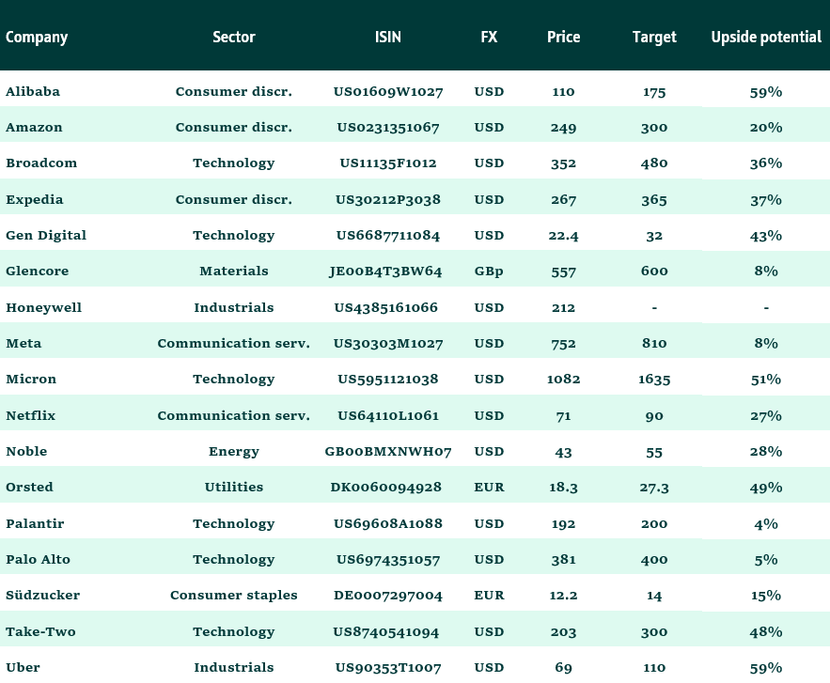This screenshot has width=830, height=683.
Task: Click ISIN US69608A1088 for Palantir
Action: point(388,523)
